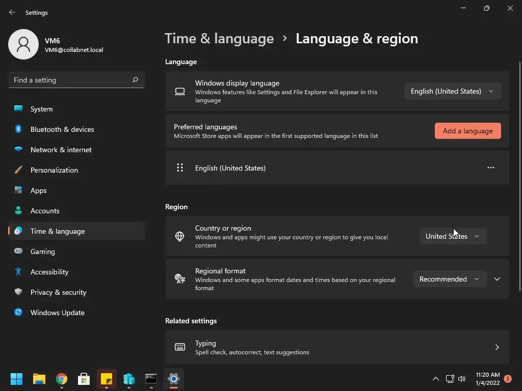Click the search magnifier in Find a setting
Viewport: 522px width, 391px height.
[x=135, y=80]
